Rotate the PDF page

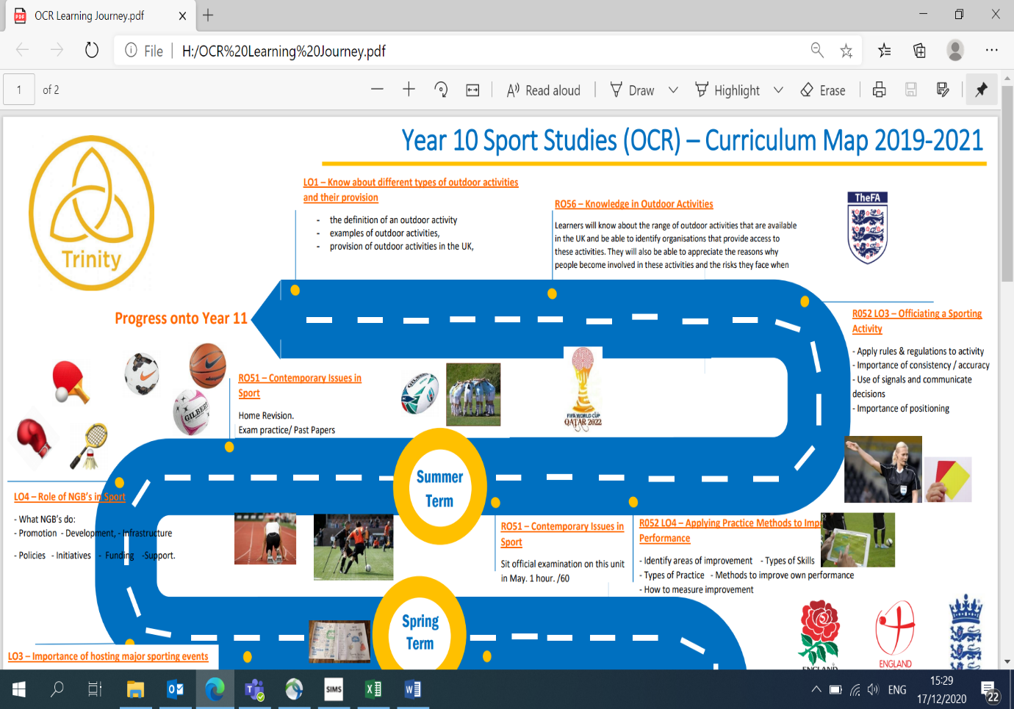(x=441, y=90)
